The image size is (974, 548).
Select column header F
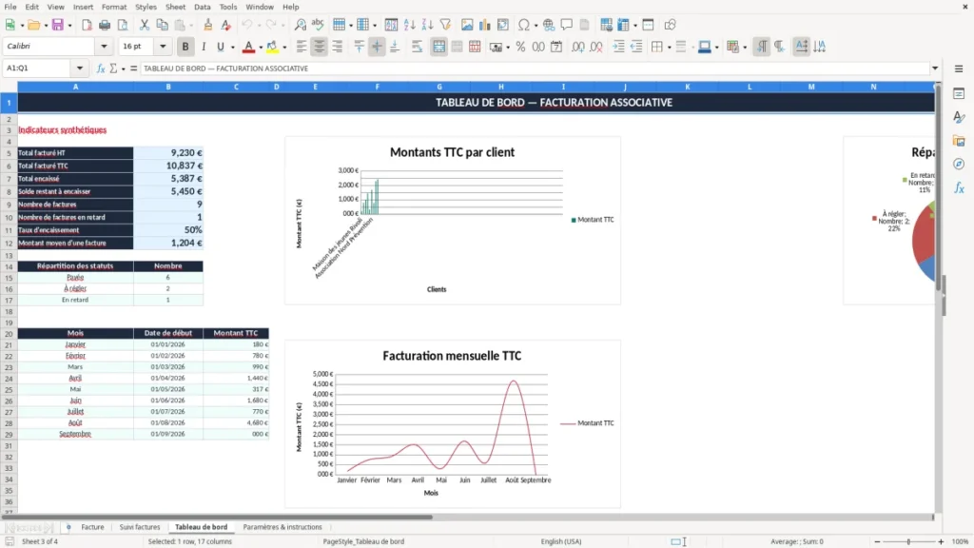click(377, 87)
